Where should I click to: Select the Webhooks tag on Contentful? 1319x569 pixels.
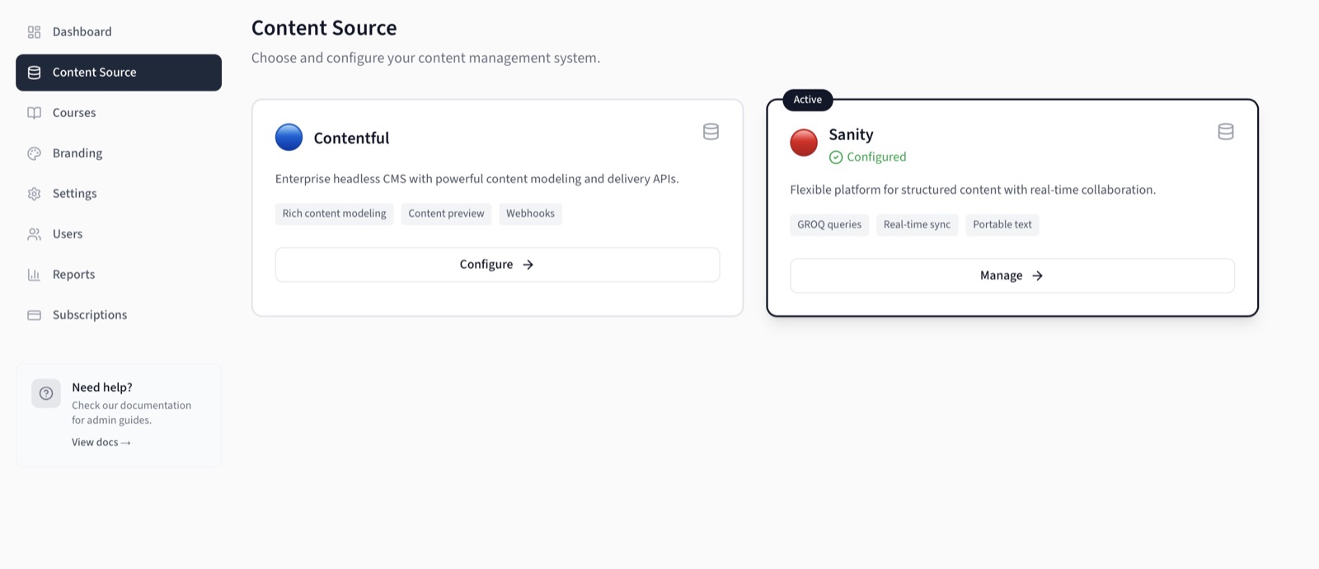point(530,214)
